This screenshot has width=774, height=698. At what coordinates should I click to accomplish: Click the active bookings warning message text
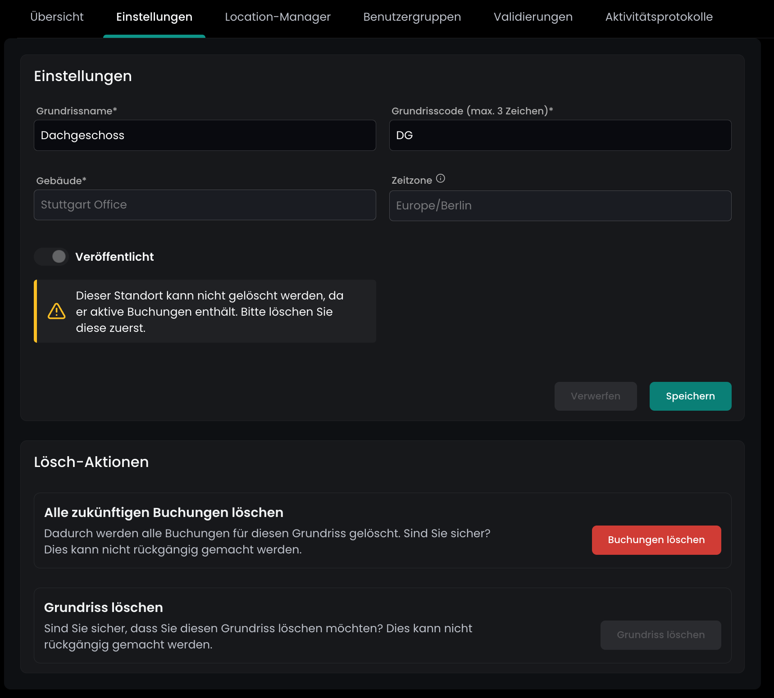point(209,312)
